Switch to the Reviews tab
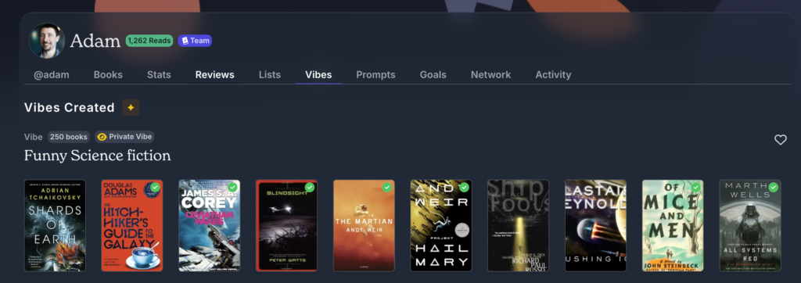Viewport: 801px width, 283px height. pyautogui.click(x=214, y=74)
